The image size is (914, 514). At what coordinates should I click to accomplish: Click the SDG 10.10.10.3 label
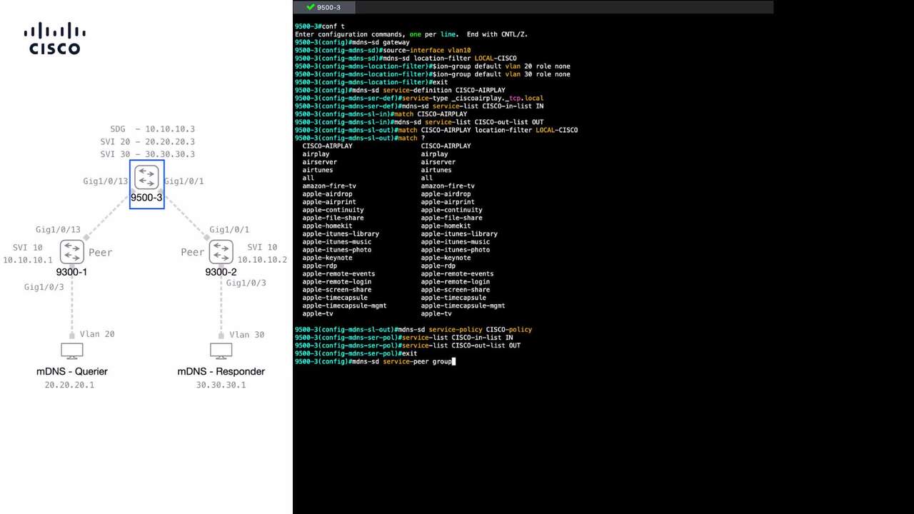[x=152, y=129]
